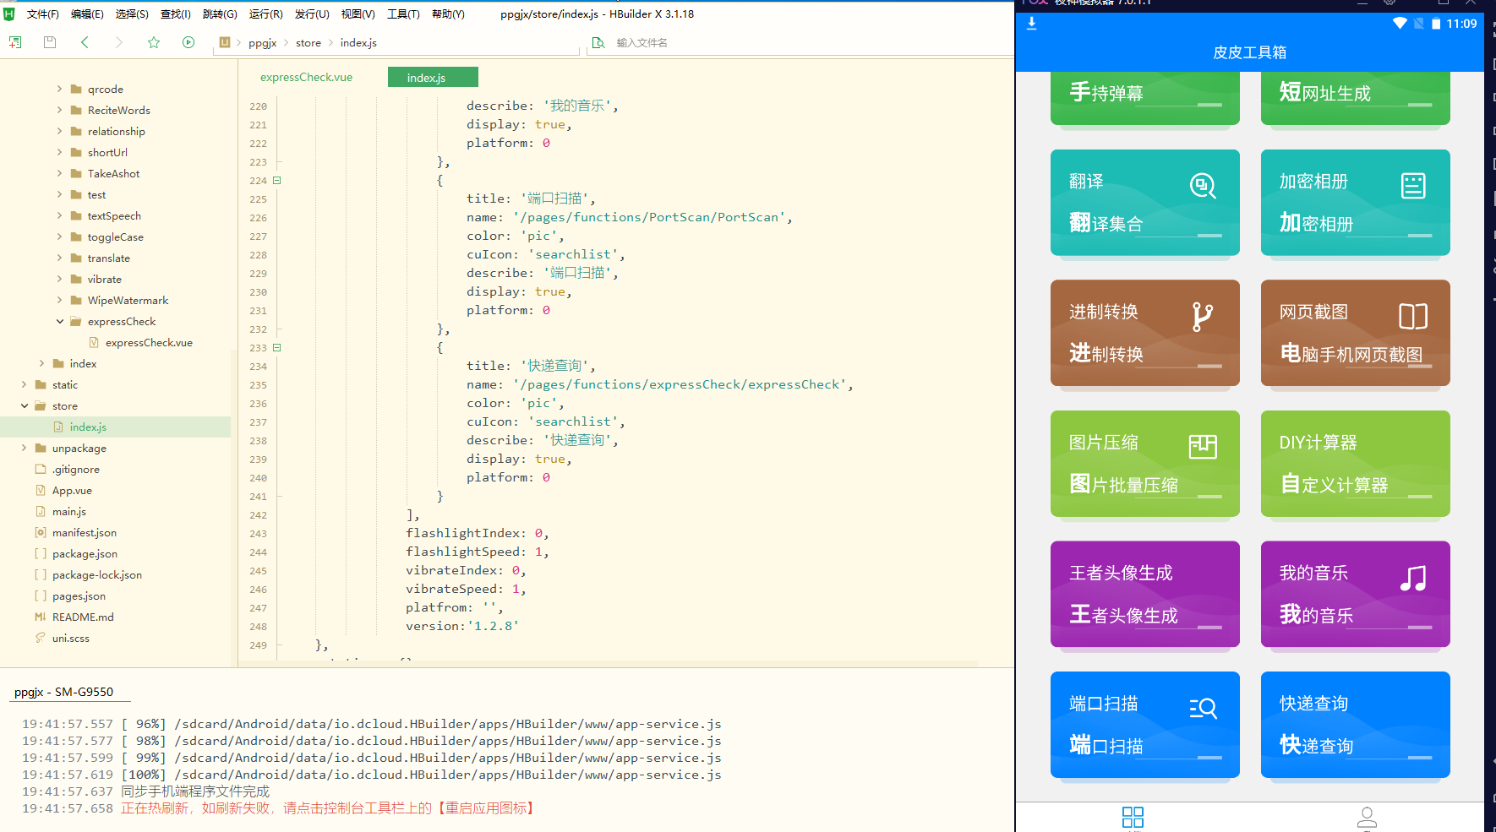The image size is (1496, 832).
Task: Tap the bottom user profile tab icon
Action: click(1367, 817)
